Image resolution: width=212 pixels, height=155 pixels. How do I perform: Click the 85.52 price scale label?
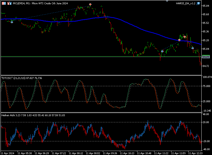[x=206, y=23]
